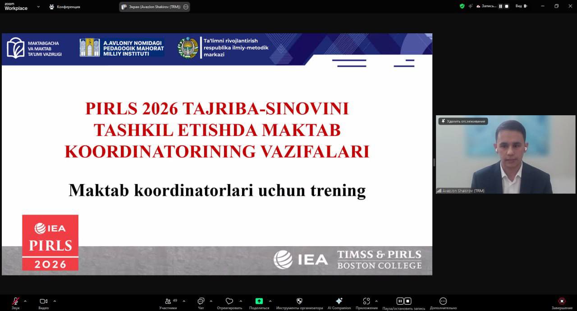Expand the video options arrow beside Видео
This screenshot has width=577, height=311.
click(55, 301)
